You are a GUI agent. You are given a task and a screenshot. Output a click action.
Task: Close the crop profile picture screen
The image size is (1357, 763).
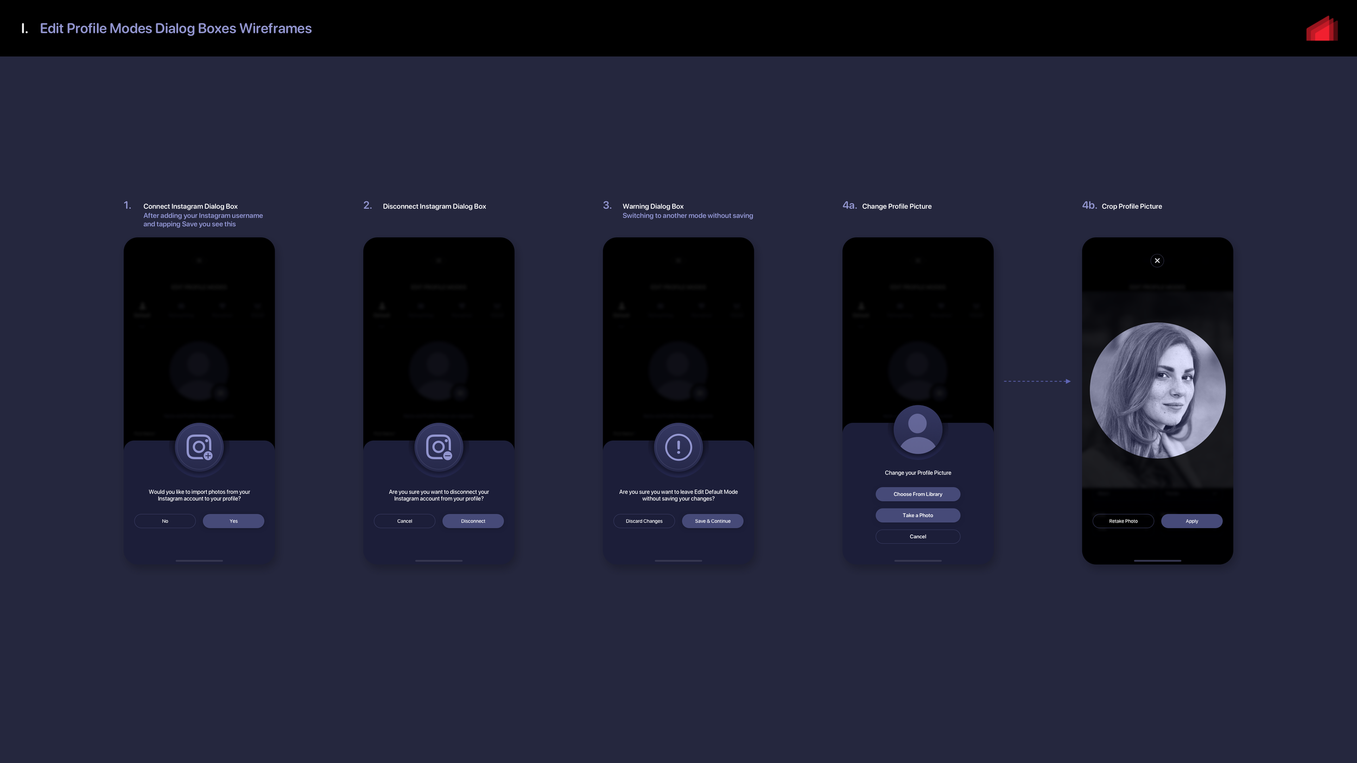point(1157,260)
